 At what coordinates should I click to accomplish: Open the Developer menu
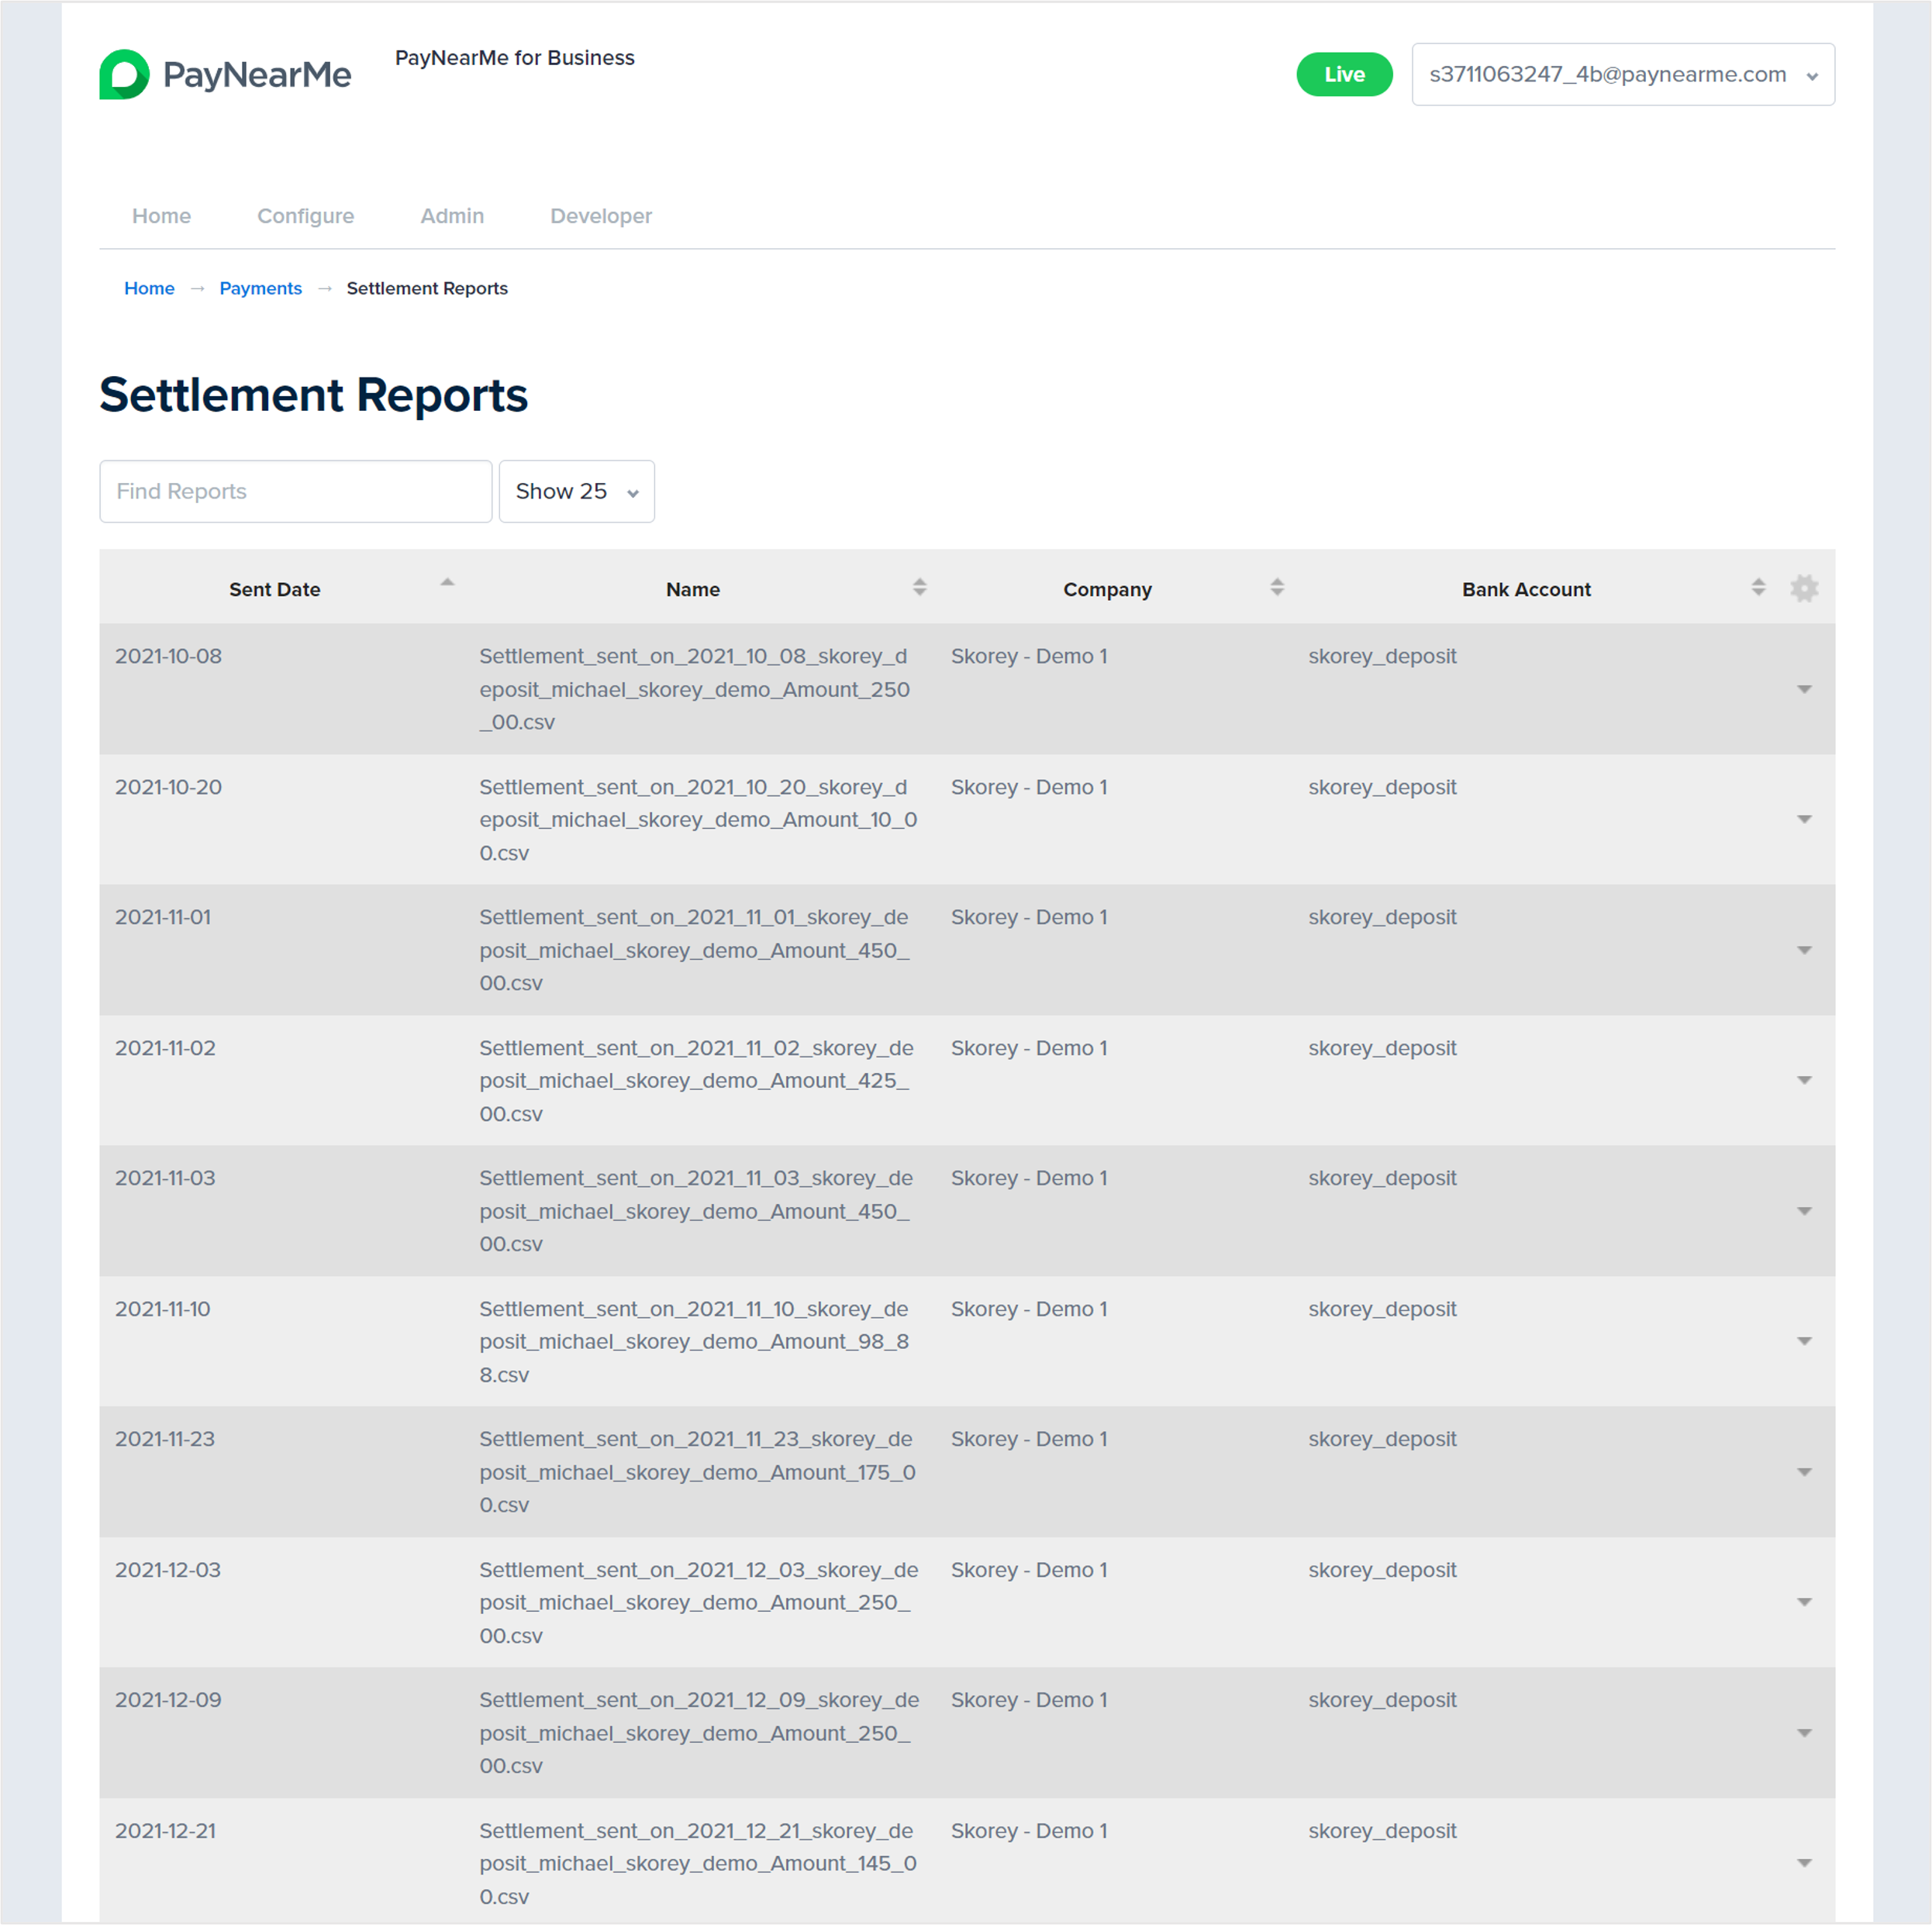[x=600, y=216]
